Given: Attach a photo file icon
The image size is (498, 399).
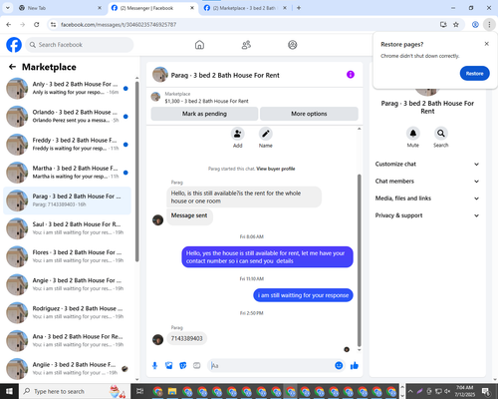Looking at the screenshot, I should 169,366.
